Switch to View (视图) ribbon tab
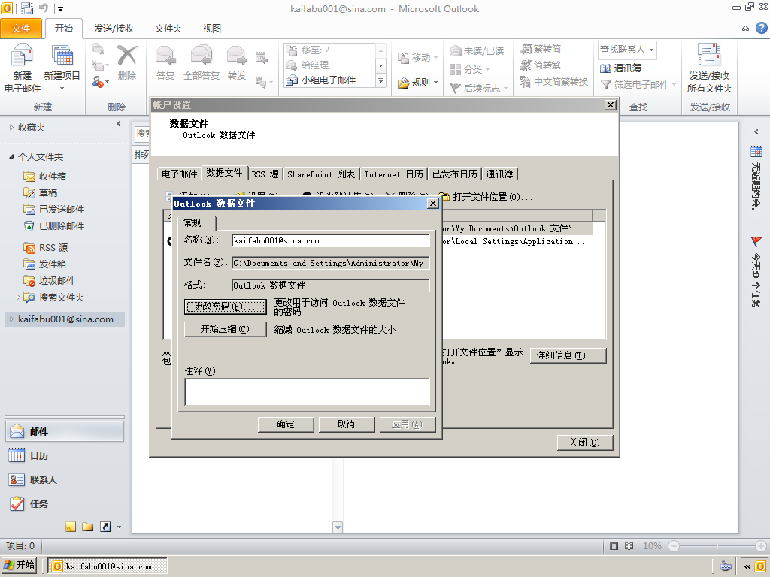Image resolution: width=770 pixels, height=577 pixels. click(x=211, y=29)
